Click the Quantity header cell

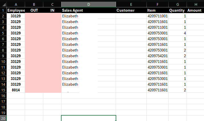pyautogui.click(x=178, y=10)
